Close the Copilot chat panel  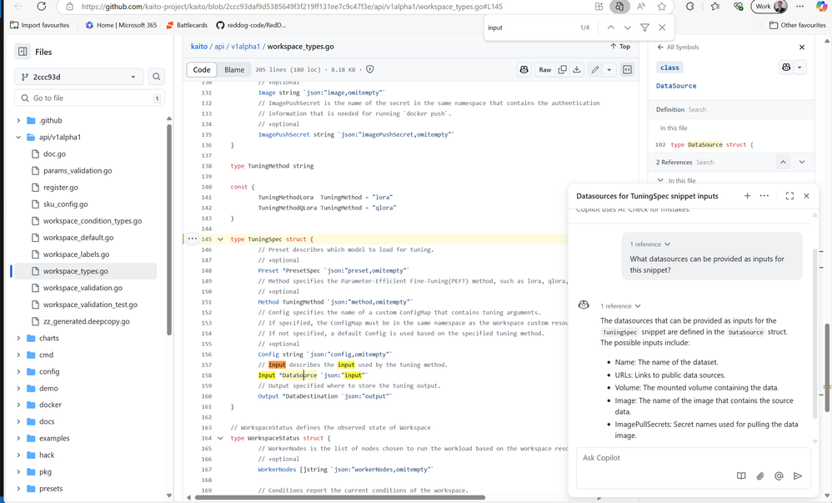[x=806, y=196]
